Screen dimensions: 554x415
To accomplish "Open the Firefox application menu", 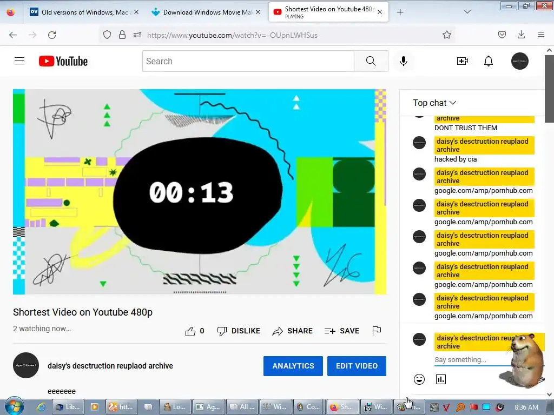I will point(541,35).
